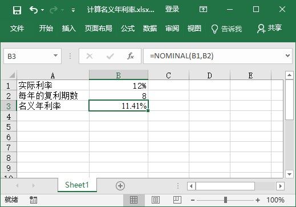Open the 数据 ribbon tab
Screen dimensions: 296x207
pos(150,29)
